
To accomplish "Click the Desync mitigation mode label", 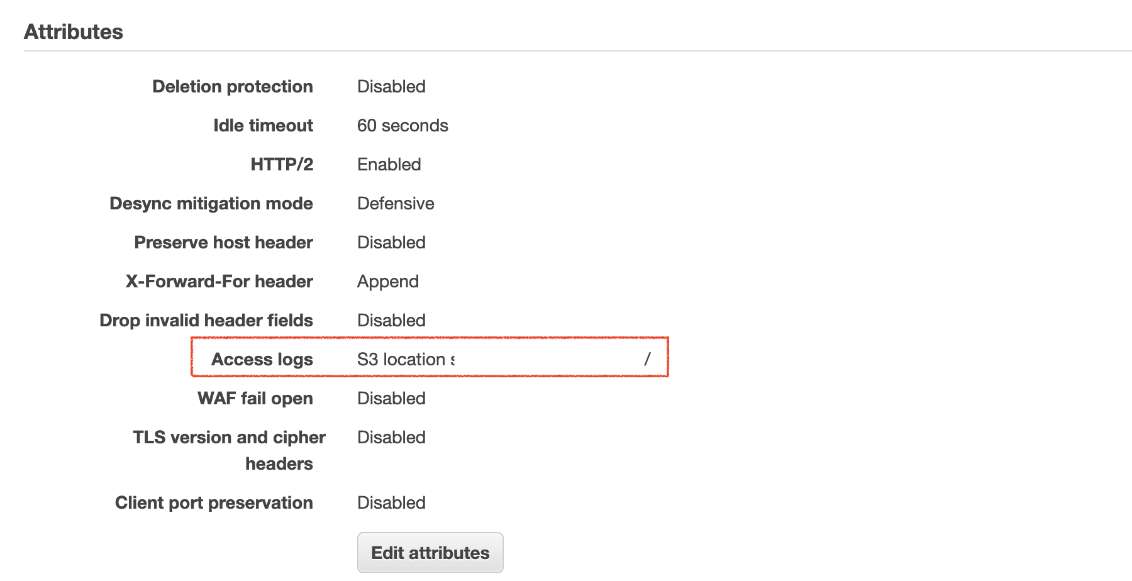I will coord(211,203).
